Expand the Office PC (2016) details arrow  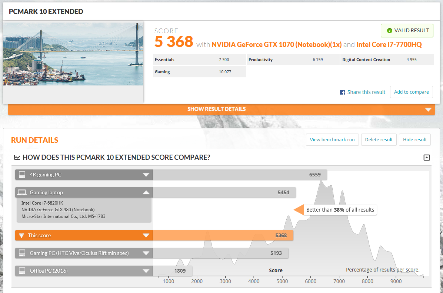[x=146, y=271]
